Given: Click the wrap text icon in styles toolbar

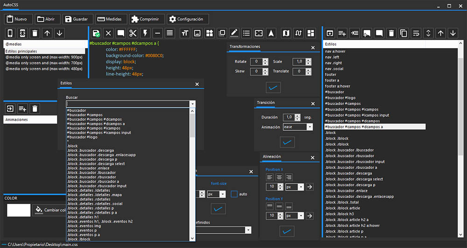Looking at the screenshot, I should click(x=416, y=33).
